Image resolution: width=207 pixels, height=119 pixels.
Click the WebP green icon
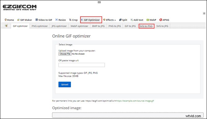point(148,20)
